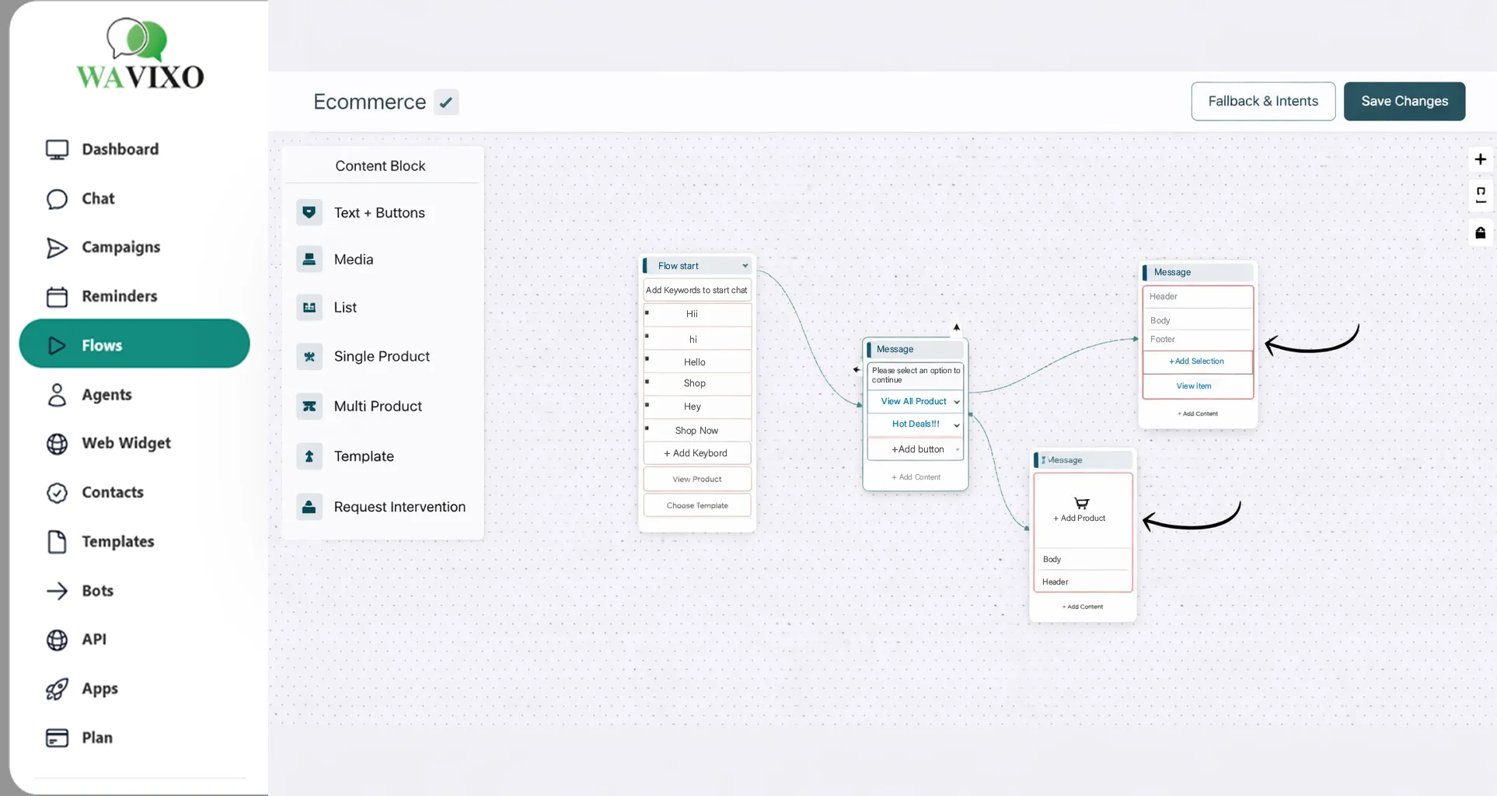Choose the Single Product block icon
The image size is (1497, 796).
pos(309,357)
